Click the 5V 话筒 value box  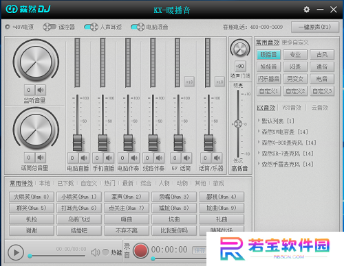point(175,158)
